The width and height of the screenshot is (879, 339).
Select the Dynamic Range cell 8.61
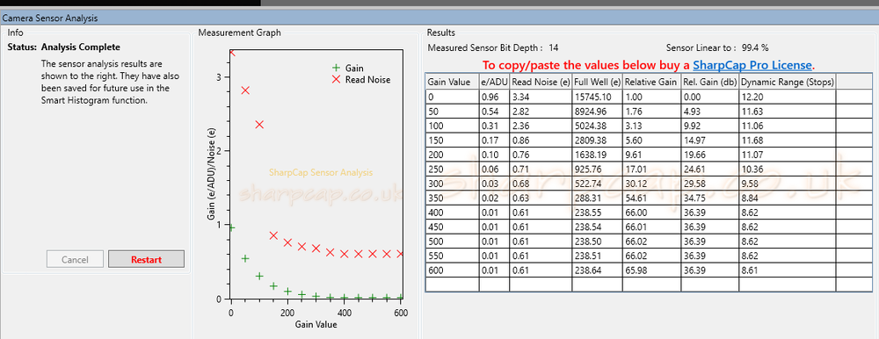click(788, 270)
